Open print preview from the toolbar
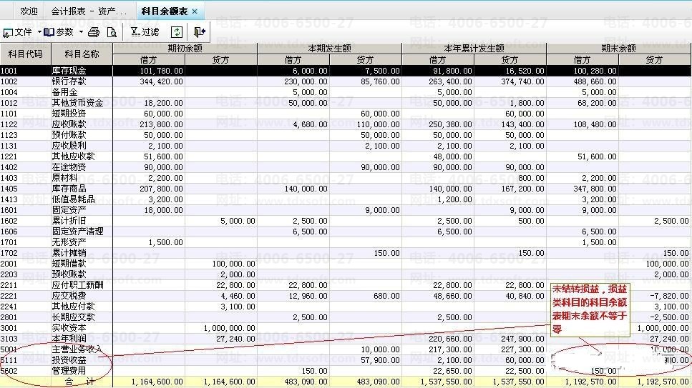The width and height of the screenshot is (692, 388). tap(111, 32)
